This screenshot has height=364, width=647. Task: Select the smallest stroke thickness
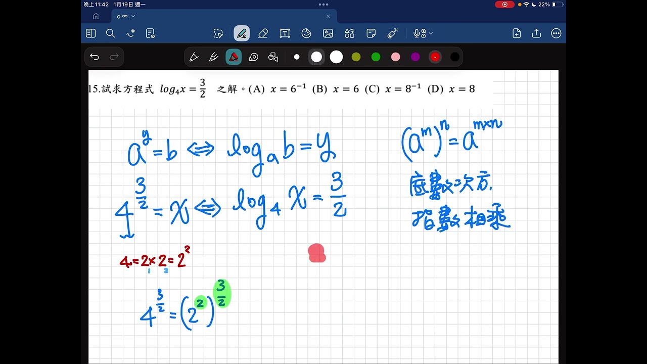point(297,57)
